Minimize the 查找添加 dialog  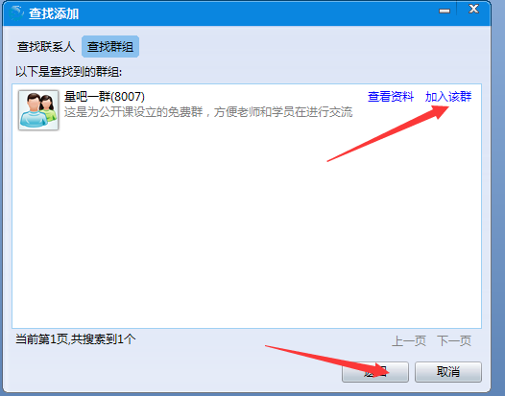pyautogui.click(x=445, y=11)
